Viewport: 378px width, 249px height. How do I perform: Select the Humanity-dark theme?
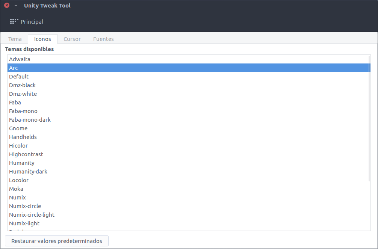point(28,172)
